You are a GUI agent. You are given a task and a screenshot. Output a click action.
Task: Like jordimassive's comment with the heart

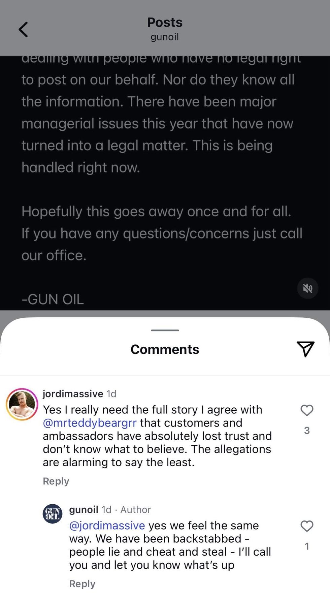[307, 410]
